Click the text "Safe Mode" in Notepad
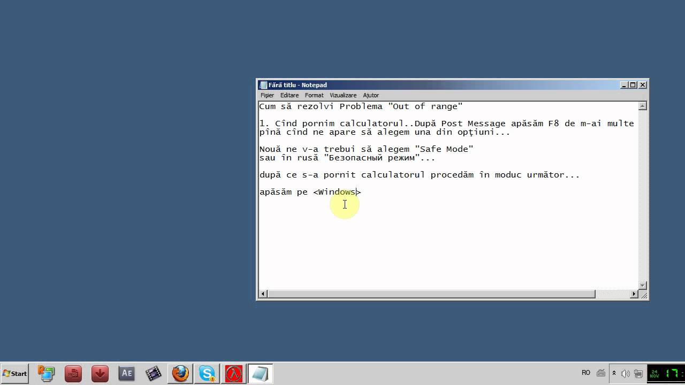 coord(444,149)
